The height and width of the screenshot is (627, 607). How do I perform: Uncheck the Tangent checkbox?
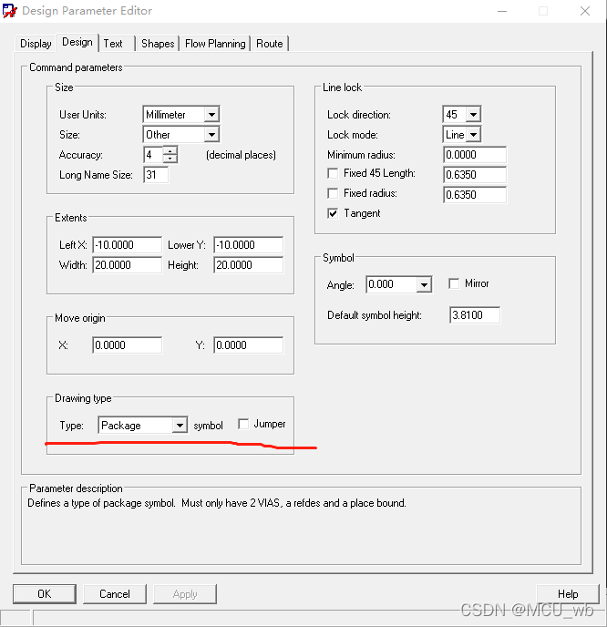tap(334, 213)
